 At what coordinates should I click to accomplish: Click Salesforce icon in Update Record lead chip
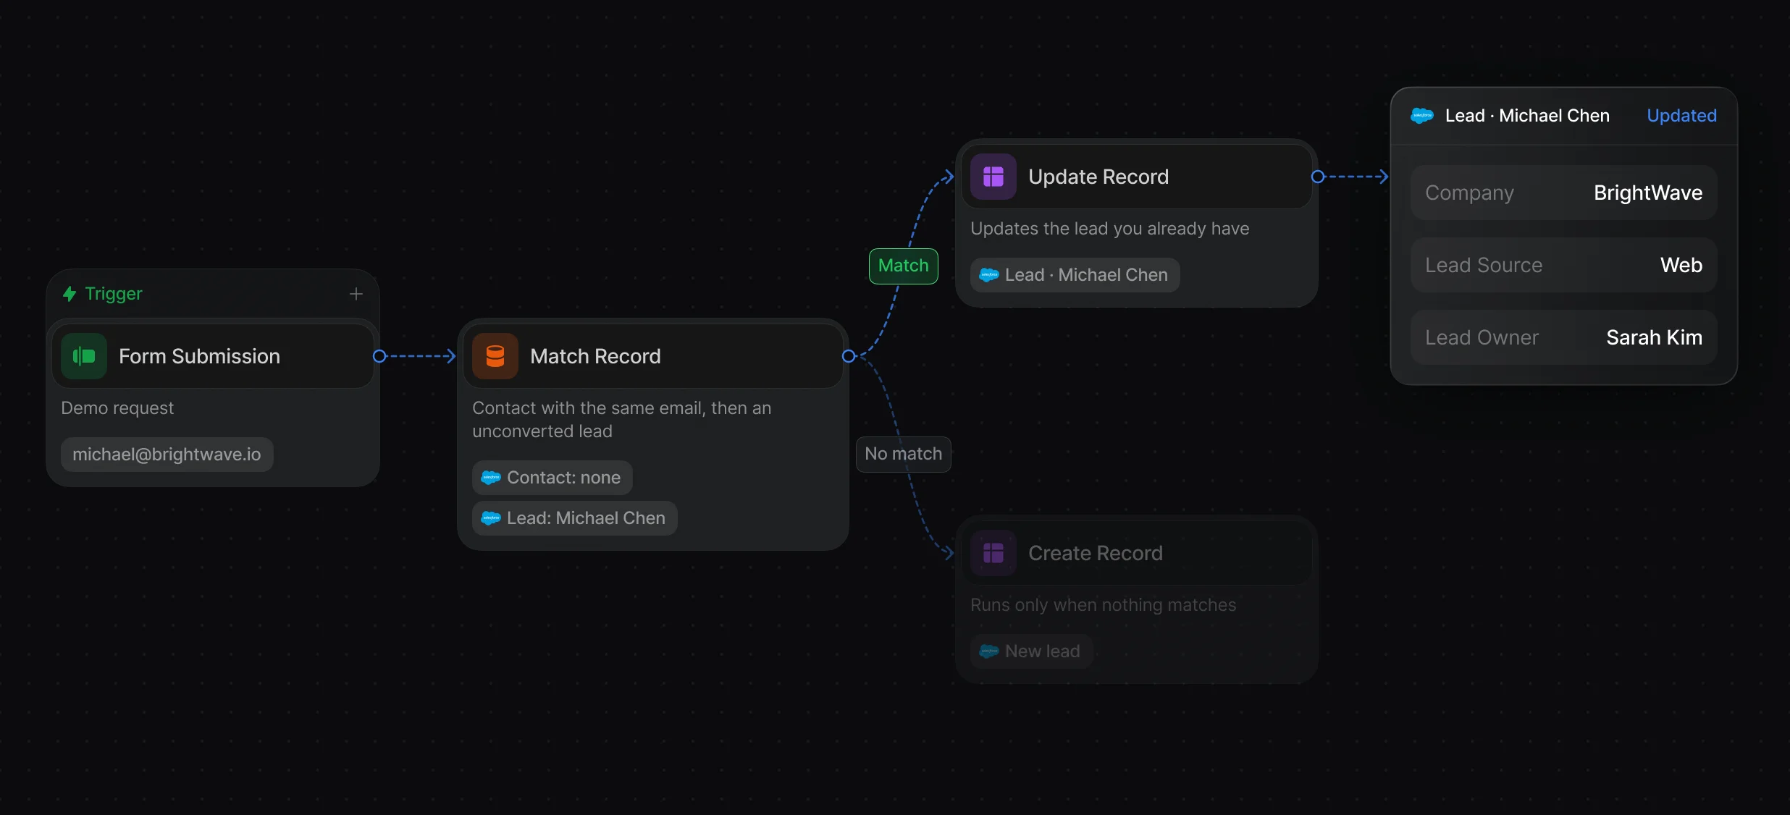[989, 275]
